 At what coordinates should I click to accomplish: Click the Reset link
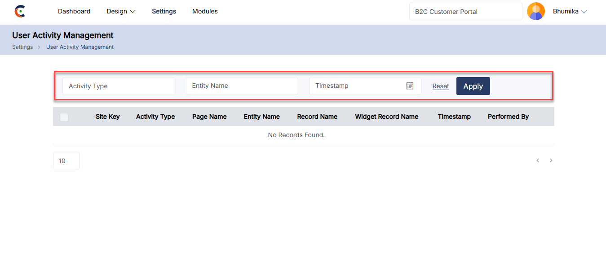(x=441, y=86)
